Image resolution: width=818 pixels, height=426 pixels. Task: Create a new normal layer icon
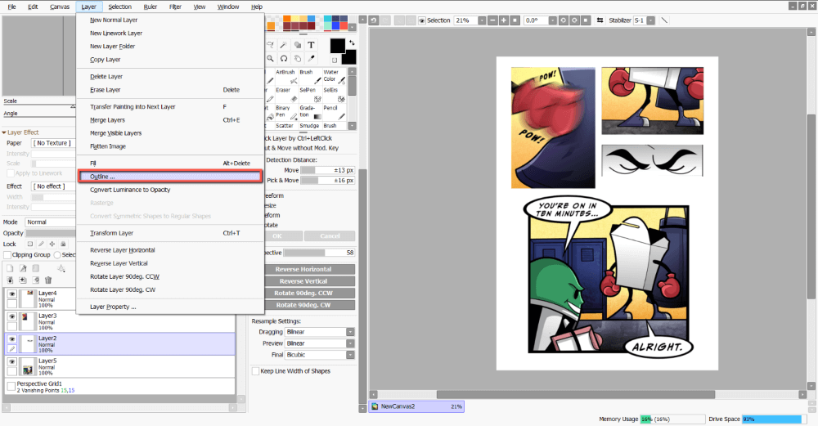click(x=10, y=268)
